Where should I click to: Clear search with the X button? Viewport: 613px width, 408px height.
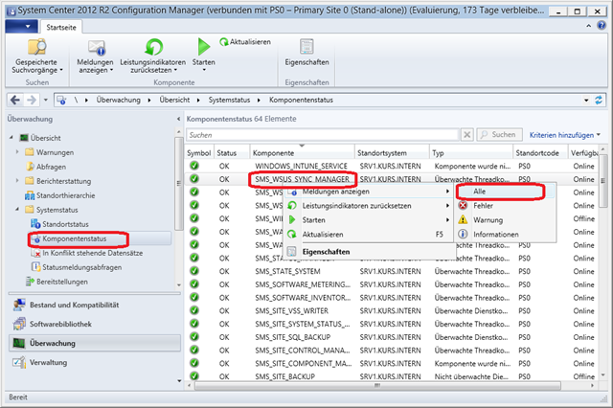pyautogui.click(x=466, y=135)
